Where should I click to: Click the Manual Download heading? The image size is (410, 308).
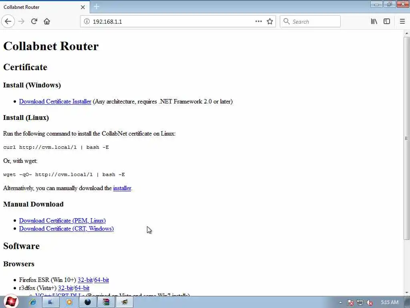pyautogui.click(x=33, y=204)
